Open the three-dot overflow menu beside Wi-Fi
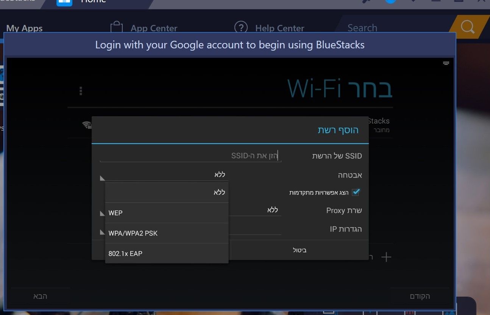Image resolution: width=490 pixels, height=315 pixels. click(x=81, y=91)
